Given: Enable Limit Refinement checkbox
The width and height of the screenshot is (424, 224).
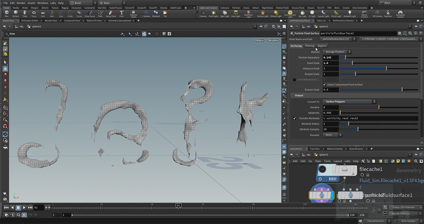Looking at the screenshot, I should click(294, 79).
